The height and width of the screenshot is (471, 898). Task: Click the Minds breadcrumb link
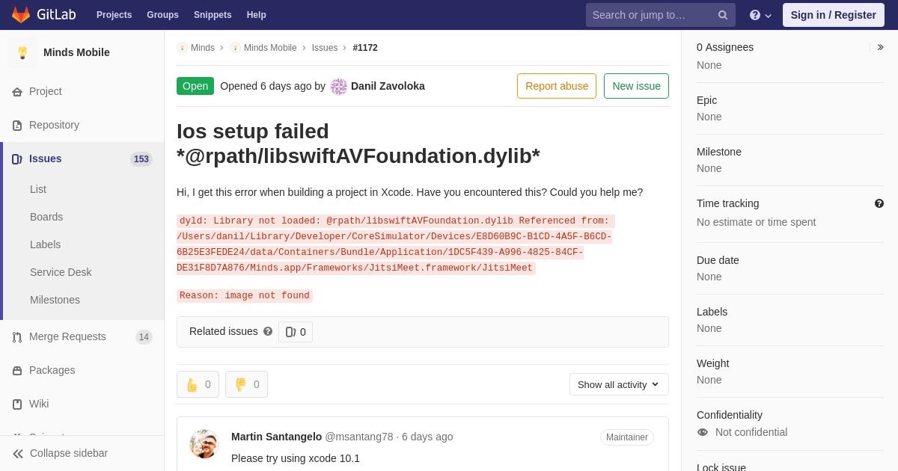pyautogui.click(x=203, y=48)
